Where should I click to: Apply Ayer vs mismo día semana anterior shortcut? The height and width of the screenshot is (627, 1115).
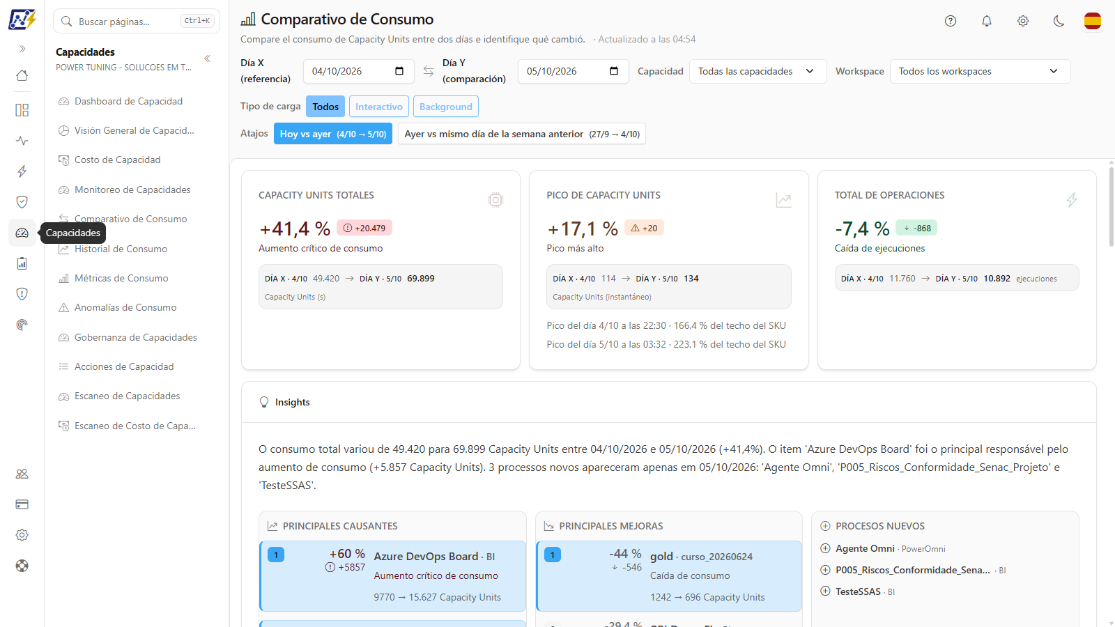[x=522, y=134]
